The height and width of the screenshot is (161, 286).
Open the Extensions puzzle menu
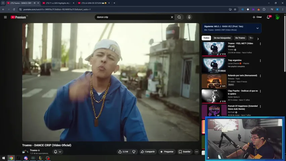point(264,9)
